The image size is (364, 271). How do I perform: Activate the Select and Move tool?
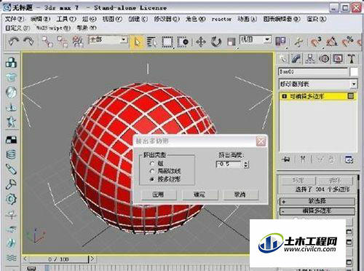point(201,42)
